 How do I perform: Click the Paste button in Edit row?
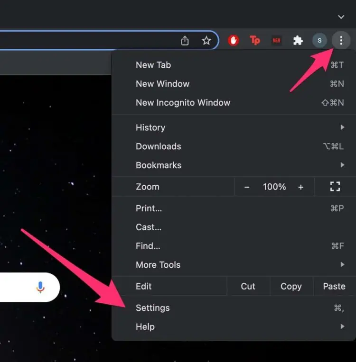coord(334,286)
